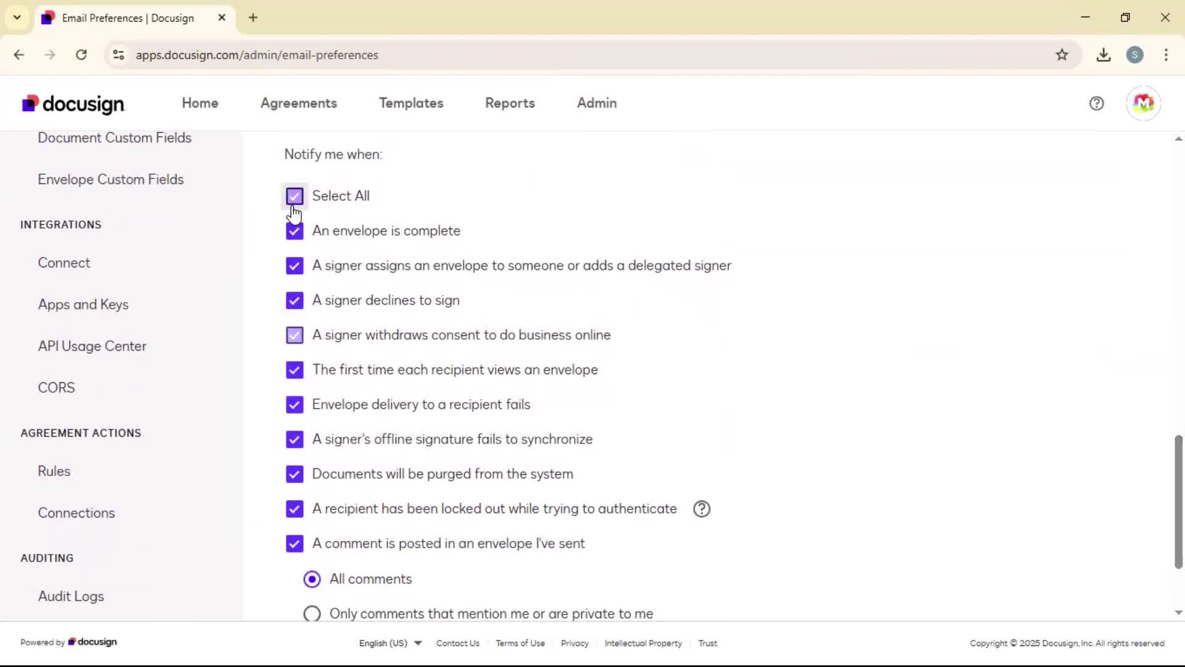This screenshot has height=667, width=1185.
Task: Go to the Home tab
Action: click(200, 103)
